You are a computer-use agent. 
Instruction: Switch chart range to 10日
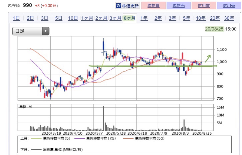73,18
